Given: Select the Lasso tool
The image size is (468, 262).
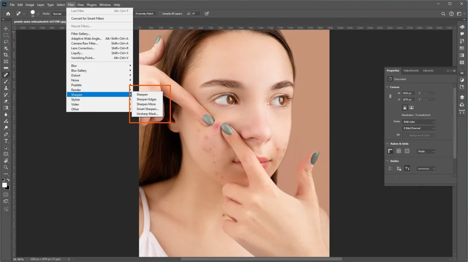Looking at the screenshot, I should 5,42.
